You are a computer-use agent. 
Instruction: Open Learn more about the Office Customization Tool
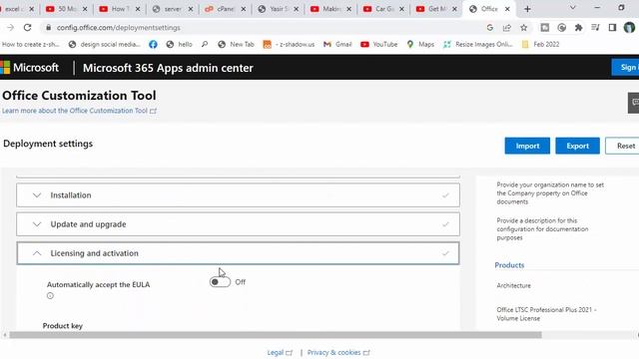pyautogui.click(x=79, y=111)
